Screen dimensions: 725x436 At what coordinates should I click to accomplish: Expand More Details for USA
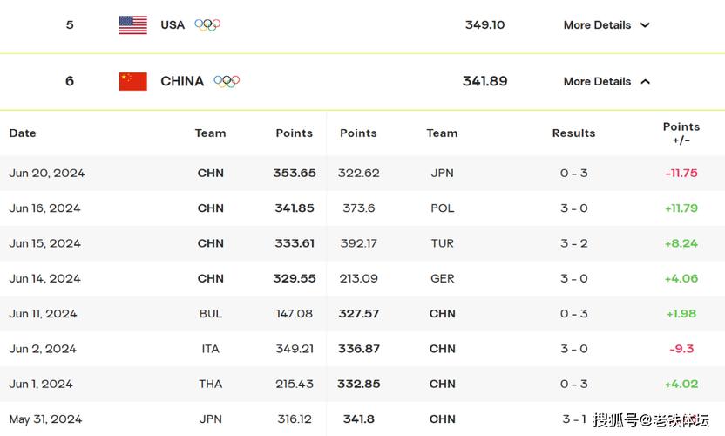606,25
